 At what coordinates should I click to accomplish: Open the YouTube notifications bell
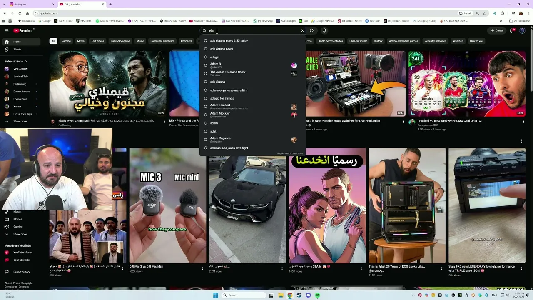click(x=512, y=30)
